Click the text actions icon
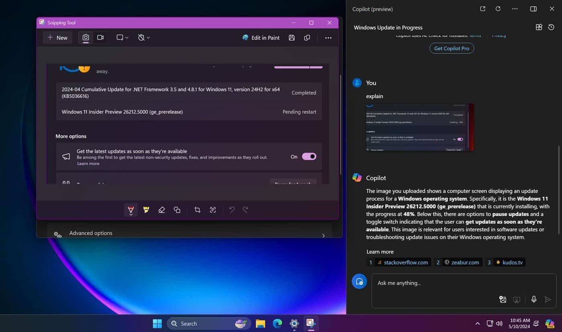This screenshot has height=332, width=562. pyautogui.click(x=212, y=209)
